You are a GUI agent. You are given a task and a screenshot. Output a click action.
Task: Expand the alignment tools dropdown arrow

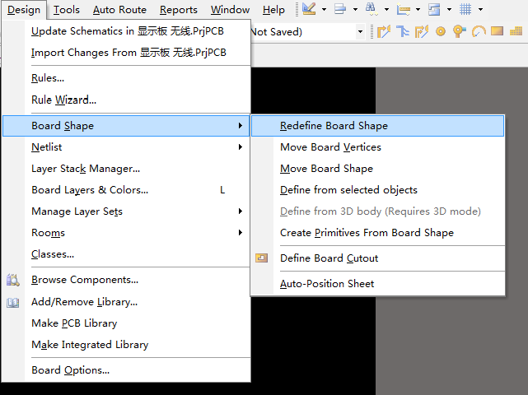pyautogui.click(x=355, y=9)
